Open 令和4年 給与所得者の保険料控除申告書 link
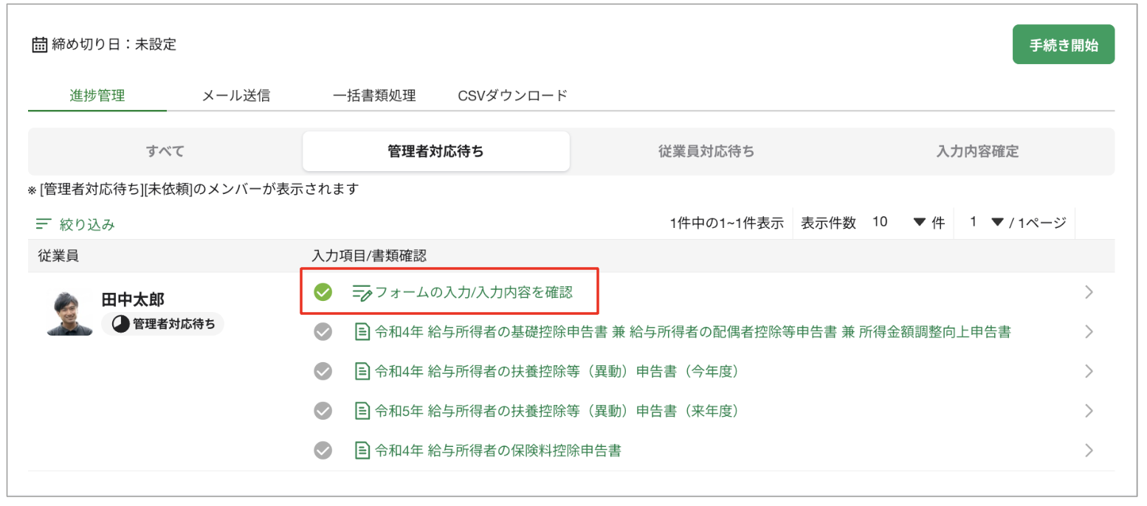 [498, 450]
